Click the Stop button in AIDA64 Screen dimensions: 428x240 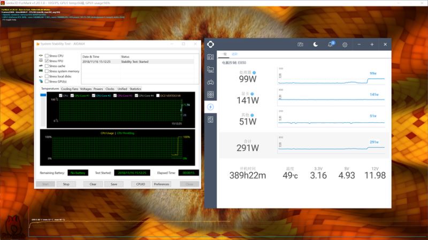66,184
